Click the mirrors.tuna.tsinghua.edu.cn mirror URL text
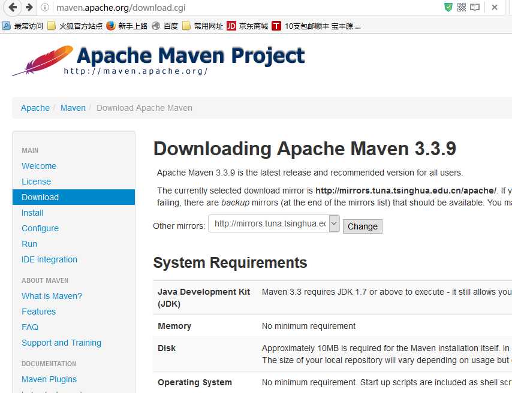Image resolution: width=512 pixels, height=393 pixels. coord(406,191)
